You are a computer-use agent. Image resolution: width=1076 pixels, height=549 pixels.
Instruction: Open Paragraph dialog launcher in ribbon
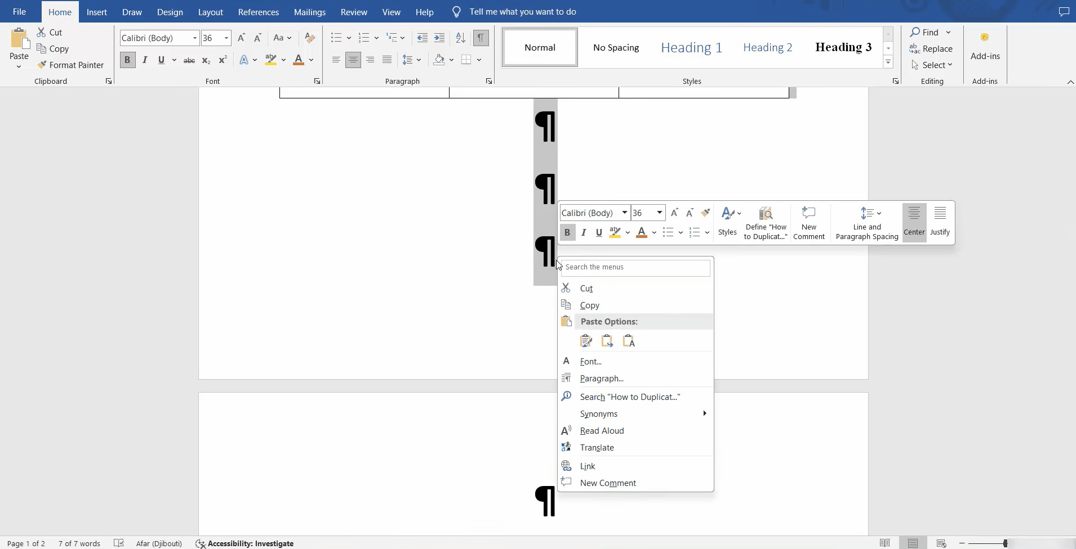point(489,82)
